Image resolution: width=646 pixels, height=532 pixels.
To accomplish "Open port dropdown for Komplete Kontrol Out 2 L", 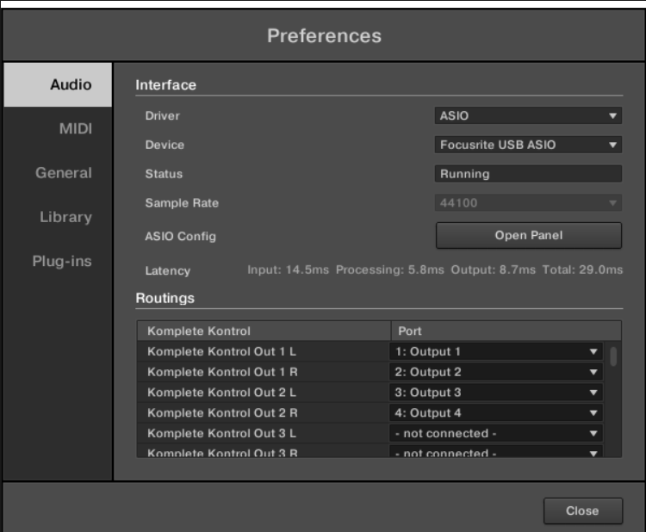I will point(496,393).
